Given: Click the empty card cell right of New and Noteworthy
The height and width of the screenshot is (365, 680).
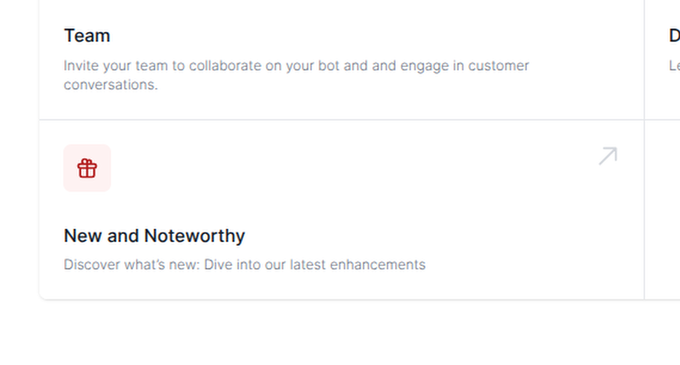Looking at the screenshot, I should click(x=662, y=209).
